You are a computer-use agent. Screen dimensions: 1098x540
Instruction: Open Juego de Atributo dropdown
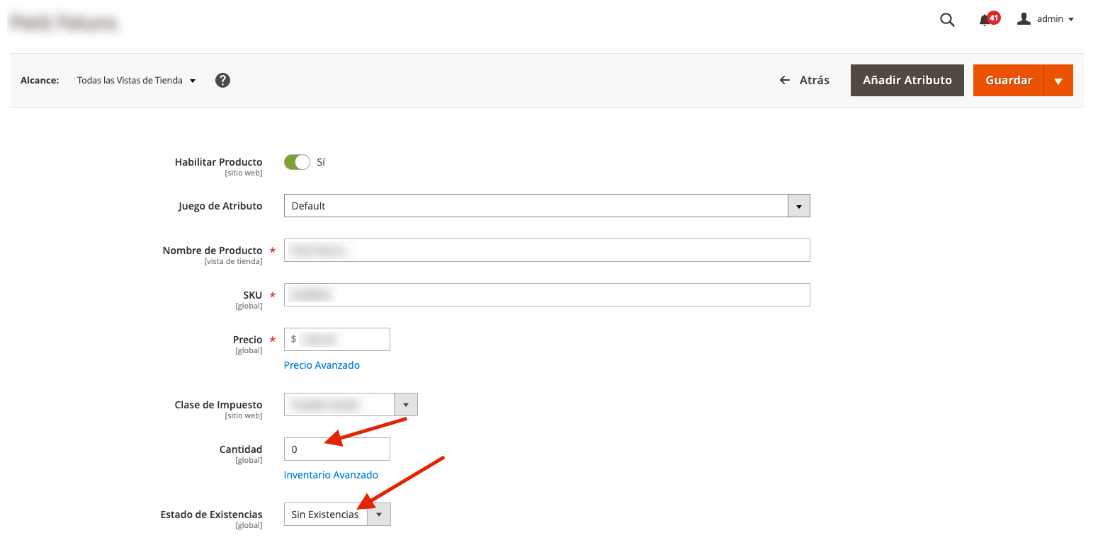tap(547, 206)
